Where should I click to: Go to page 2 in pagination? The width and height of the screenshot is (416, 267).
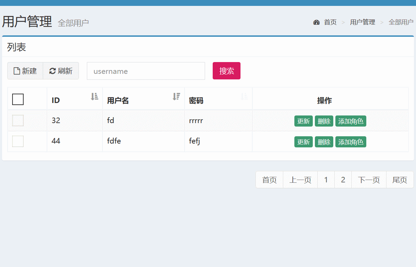343,180
